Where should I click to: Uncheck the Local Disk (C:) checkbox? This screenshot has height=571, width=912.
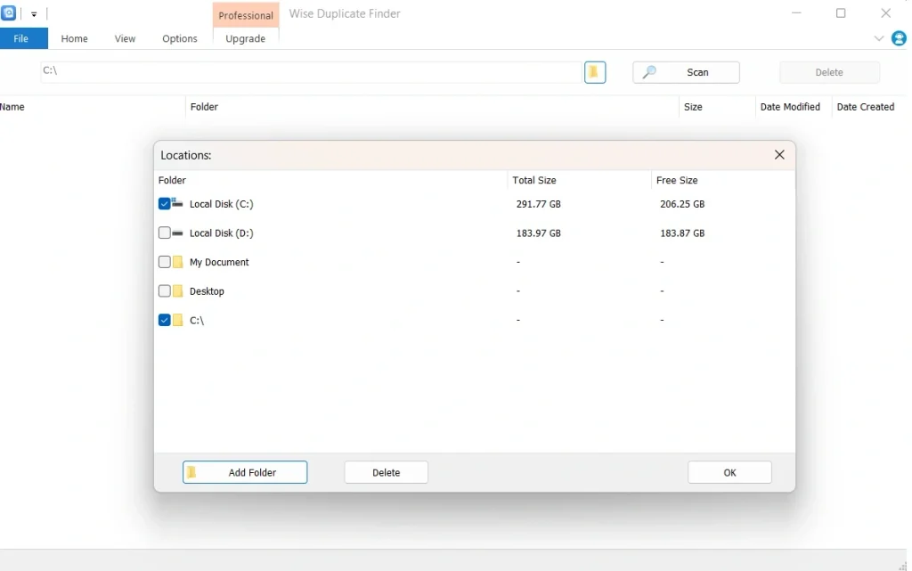pyautogui.click(x=164, y=204)
